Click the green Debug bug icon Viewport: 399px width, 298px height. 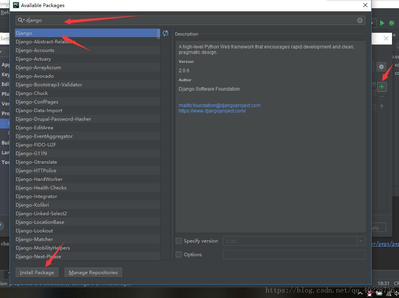pos(392,23)
